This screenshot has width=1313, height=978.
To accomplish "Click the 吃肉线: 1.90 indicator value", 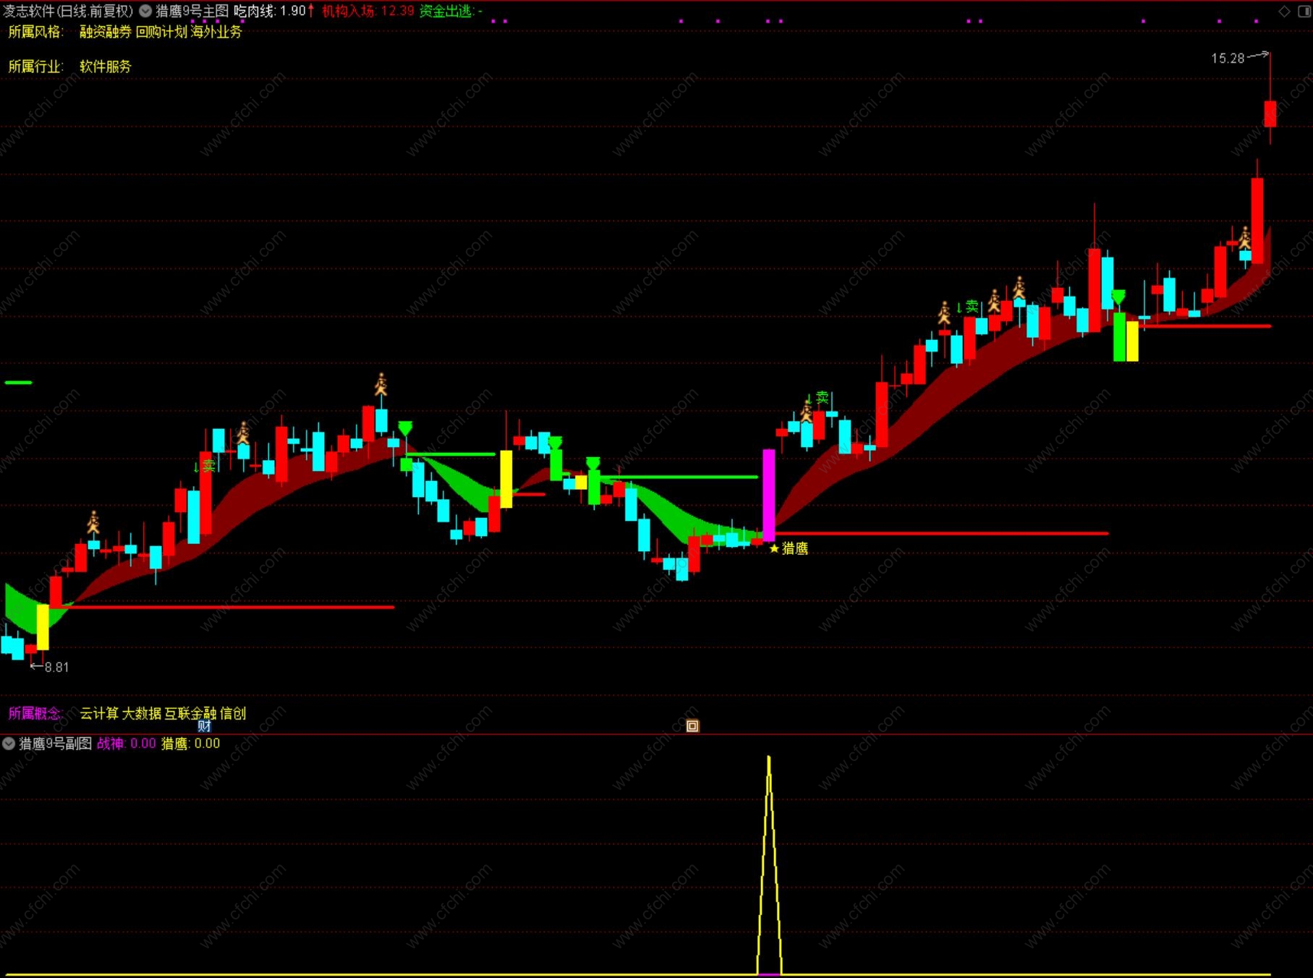I will (273, 11).
